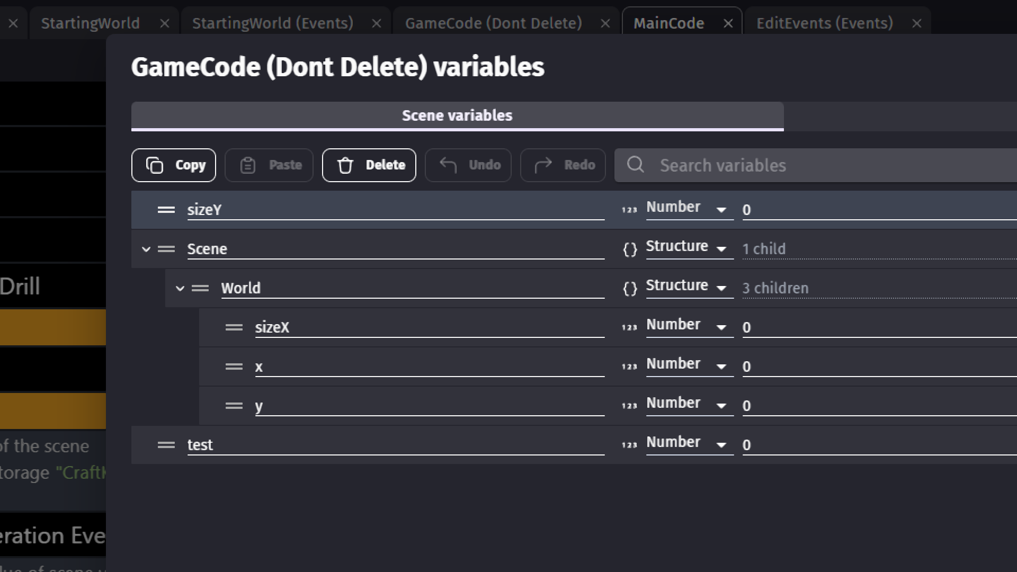The width and height of the screenshot is (1017, 572).
Task: Close the GameCode (Dont Delete) tab
Action: click(x=605, y=23)
